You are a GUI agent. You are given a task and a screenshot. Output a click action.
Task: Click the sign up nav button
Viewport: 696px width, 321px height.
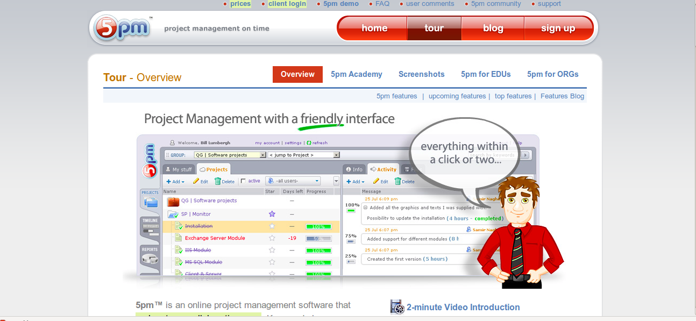pos(558,28)
